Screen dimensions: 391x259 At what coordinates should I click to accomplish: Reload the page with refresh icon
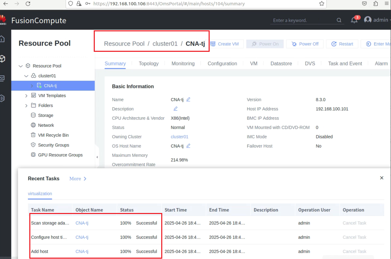[28, 3]
